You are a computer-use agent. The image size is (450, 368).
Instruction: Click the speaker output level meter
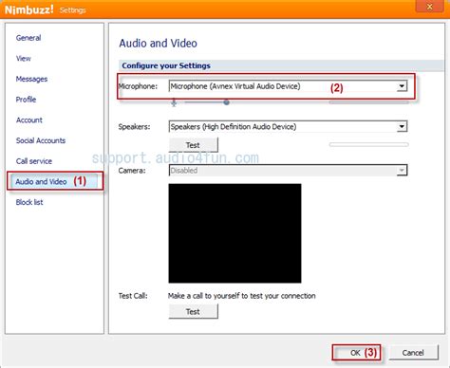pyautogui.click(x=368, y=144)
